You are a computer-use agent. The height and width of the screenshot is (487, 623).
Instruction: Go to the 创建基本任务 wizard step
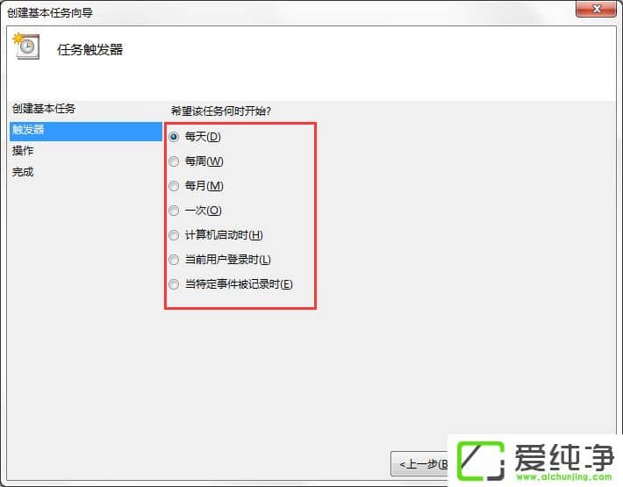coord(44,109)
